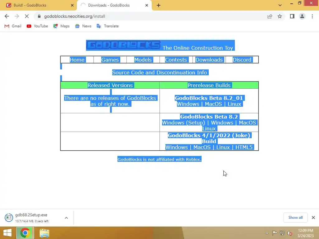This screenshot has width=319, height=239.
Task: Open the browser side panel
Action: click(x=292, y=16)
